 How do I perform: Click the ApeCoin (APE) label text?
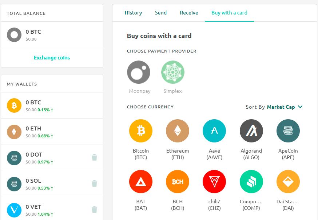288,154
